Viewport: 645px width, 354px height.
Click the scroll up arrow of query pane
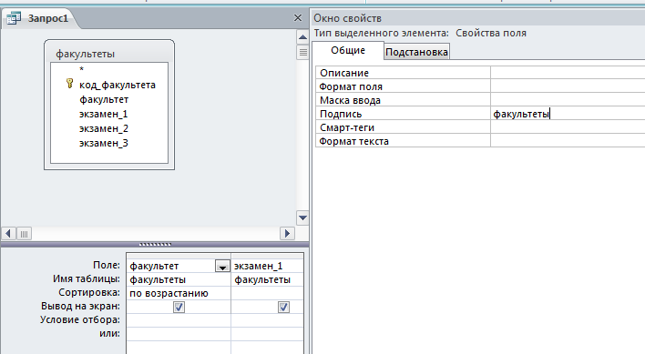pyautogui.click(x=302, y=37)
